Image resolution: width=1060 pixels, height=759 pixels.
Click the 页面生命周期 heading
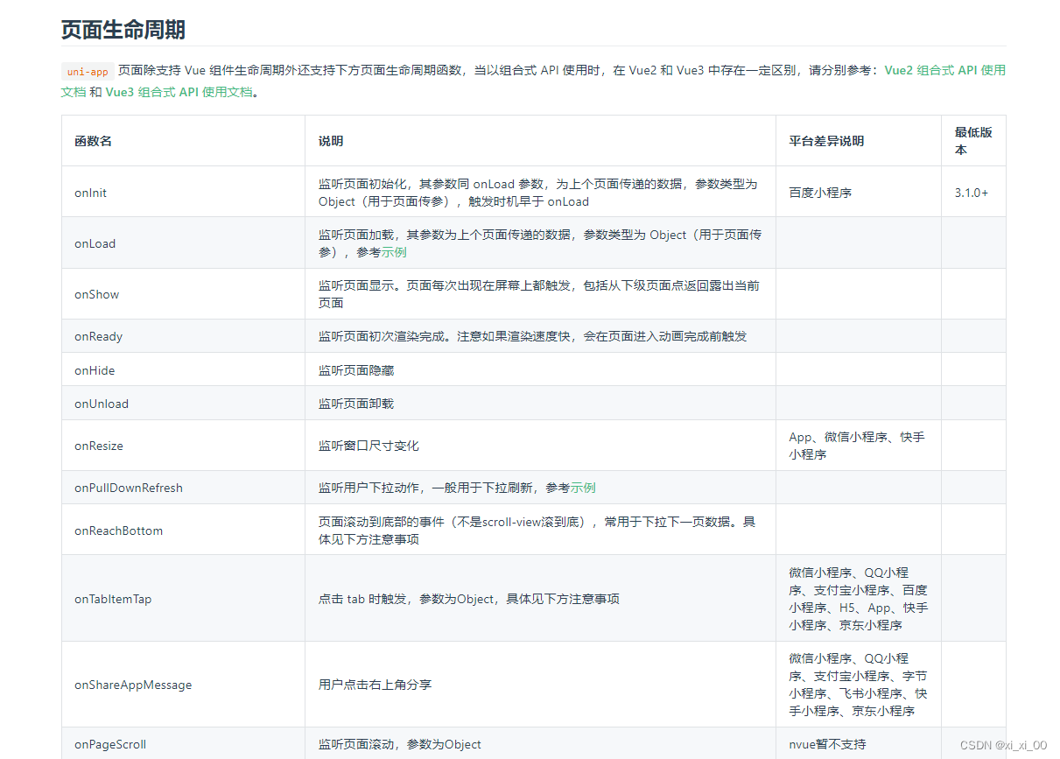123,29
